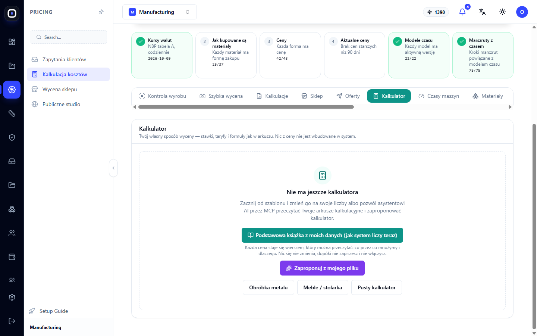Open Zapytania klientów in sidebar
Image resolution: width=537 pixels, height=336 pixels.
(x=68, y=59)
